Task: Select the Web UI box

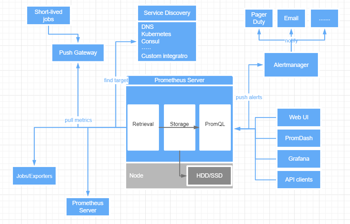Action: pyautogui.click(x=299, y=118)
